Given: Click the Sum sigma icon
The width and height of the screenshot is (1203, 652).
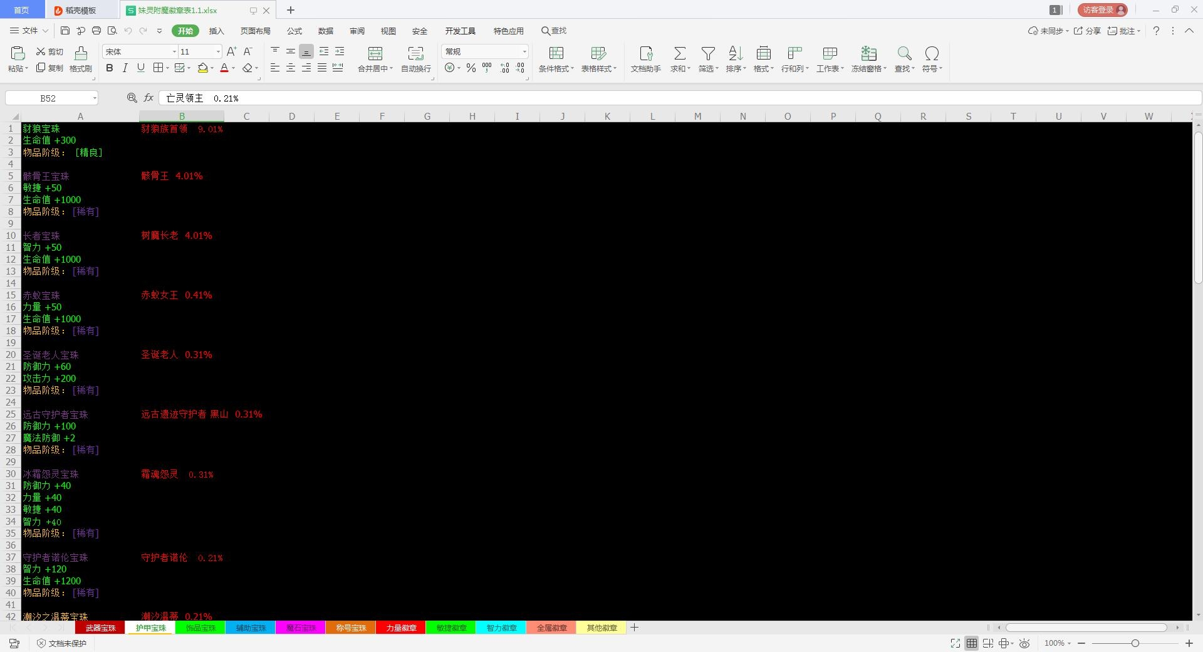Looking at the screenshot, I should [x=679, y=53].
